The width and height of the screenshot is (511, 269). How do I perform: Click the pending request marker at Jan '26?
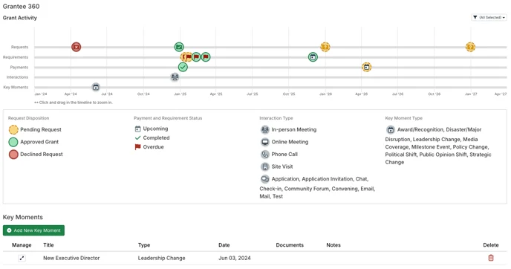325,47
